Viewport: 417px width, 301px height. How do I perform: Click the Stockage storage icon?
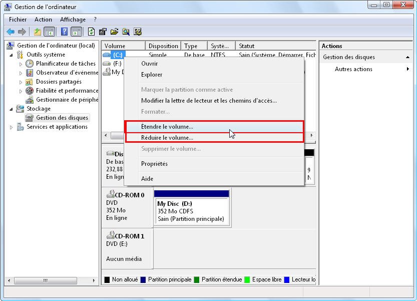(20, 109)
